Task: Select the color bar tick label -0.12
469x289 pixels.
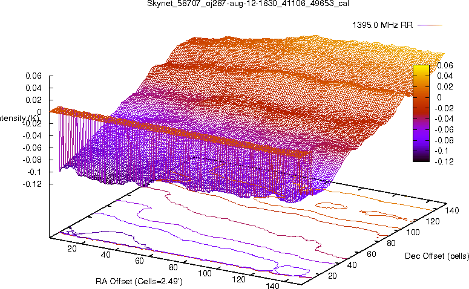Action: point(444,161)
